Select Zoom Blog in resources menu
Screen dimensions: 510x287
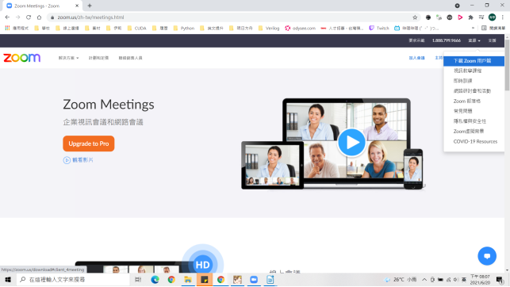pos(466,101)
